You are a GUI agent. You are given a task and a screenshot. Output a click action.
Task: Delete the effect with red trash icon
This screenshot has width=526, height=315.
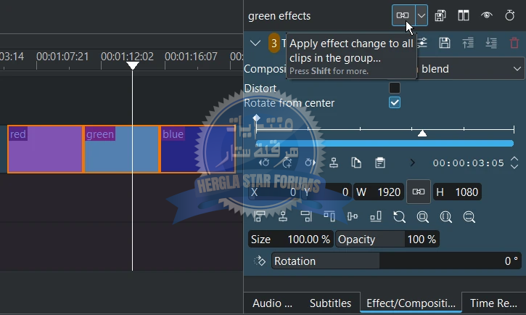tap(514, 44)
